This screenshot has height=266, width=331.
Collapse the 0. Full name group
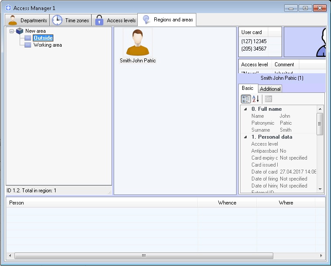(245, 109)
